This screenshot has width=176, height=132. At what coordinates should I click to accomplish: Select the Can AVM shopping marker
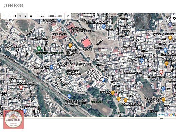tap(142, 61)
